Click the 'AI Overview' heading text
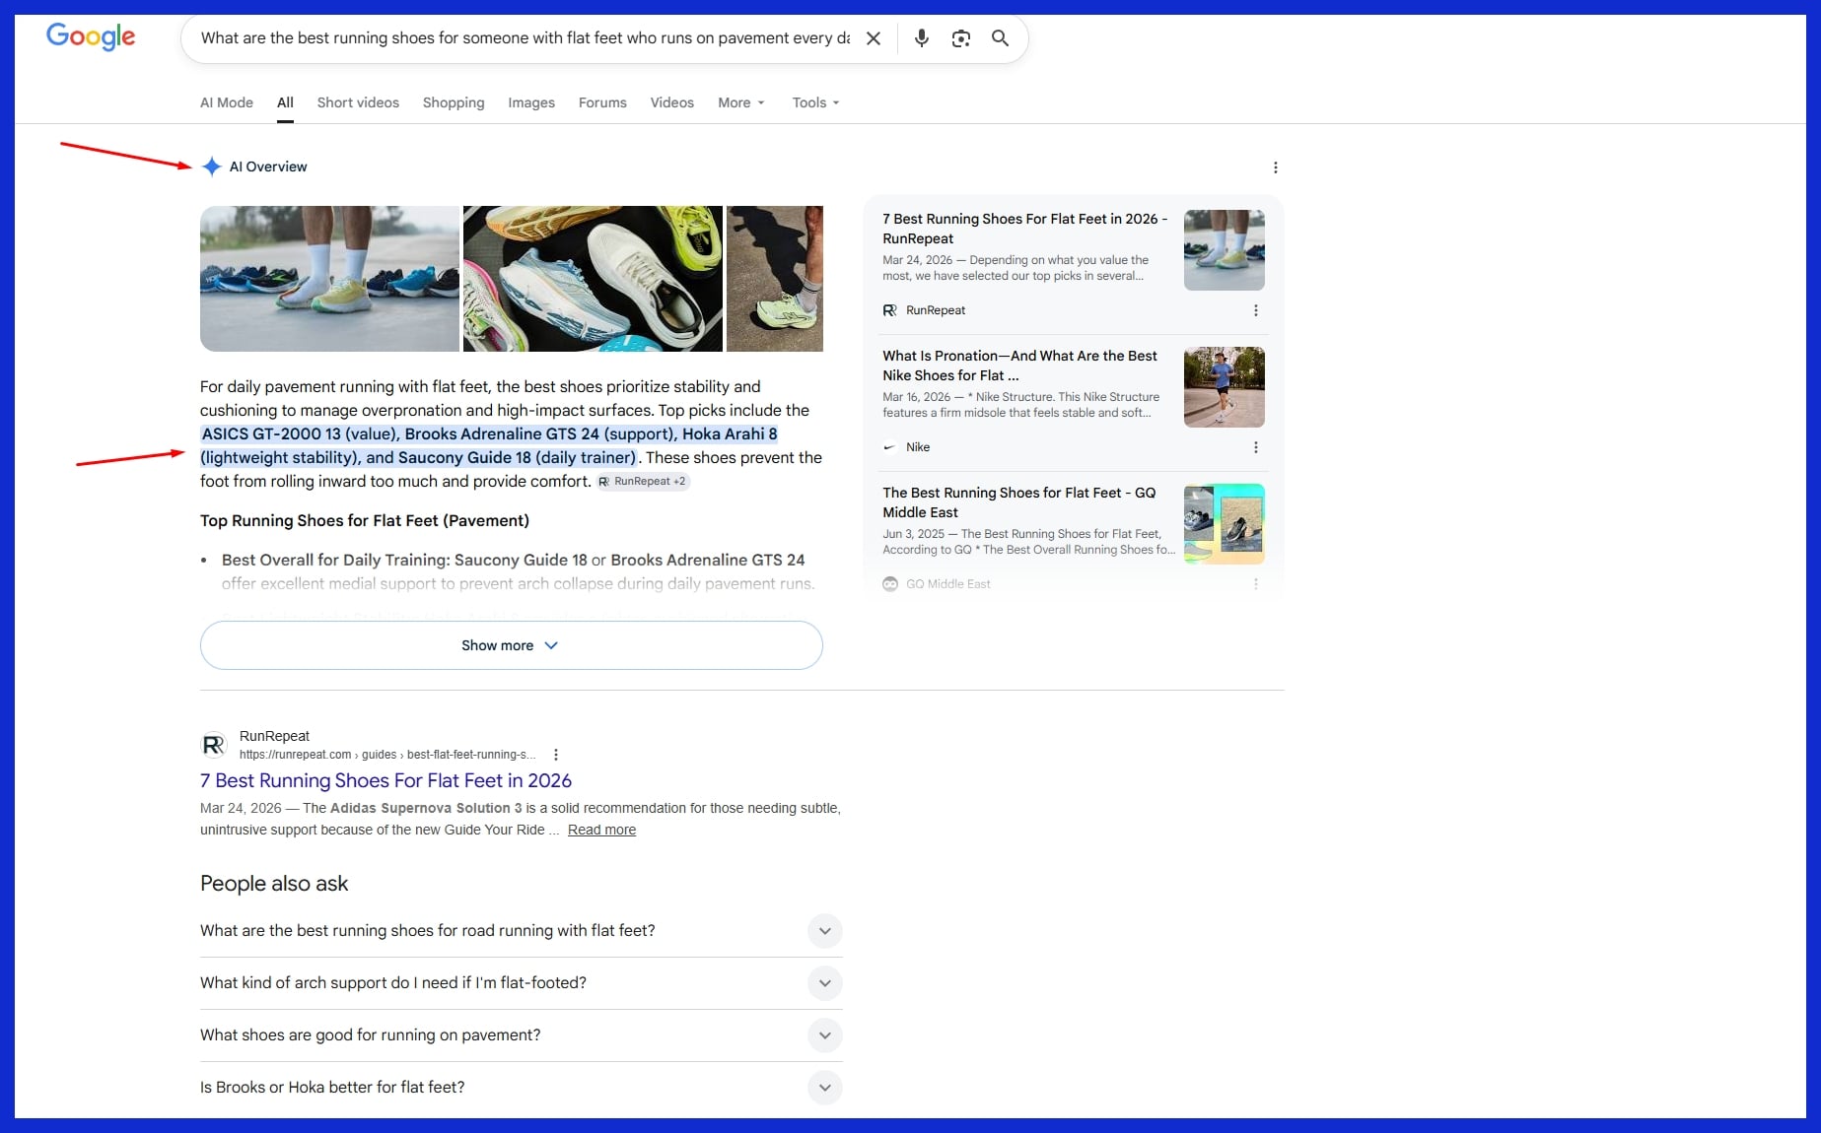 pos(268,167)
